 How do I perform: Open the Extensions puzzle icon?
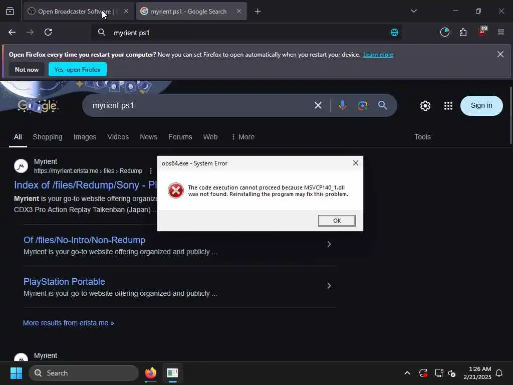pos(463,32)
